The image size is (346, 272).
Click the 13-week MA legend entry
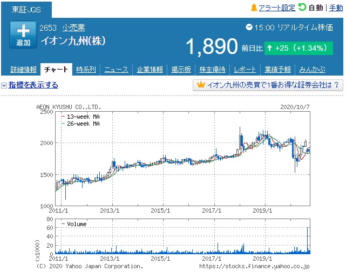click(80, 117)
